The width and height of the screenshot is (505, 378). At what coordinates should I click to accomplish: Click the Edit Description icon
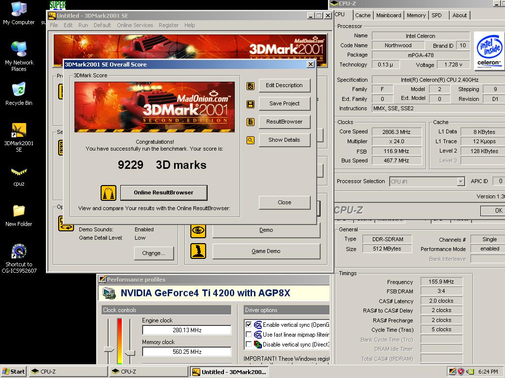(x=250, y=86)
